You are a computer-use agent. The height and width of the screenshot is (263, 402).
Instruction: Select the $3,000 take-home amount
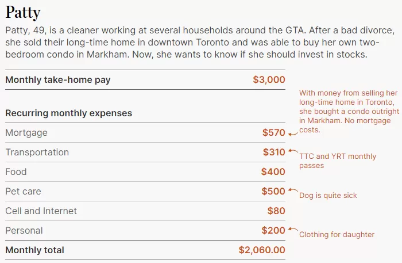click(269, 79)
